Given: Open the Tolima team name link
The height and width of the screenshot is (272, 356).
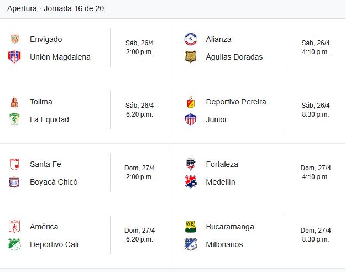Looking at the screenshot, I should pyautogui.click(x=41, y=102).
